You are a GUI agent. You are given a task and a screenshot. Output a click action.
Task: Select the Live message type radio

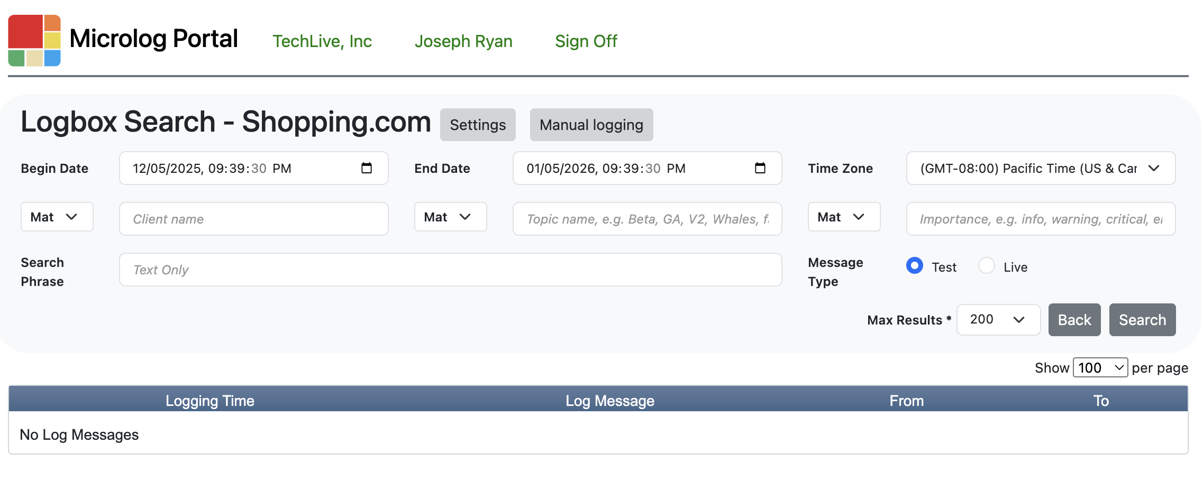coord(986,265)
